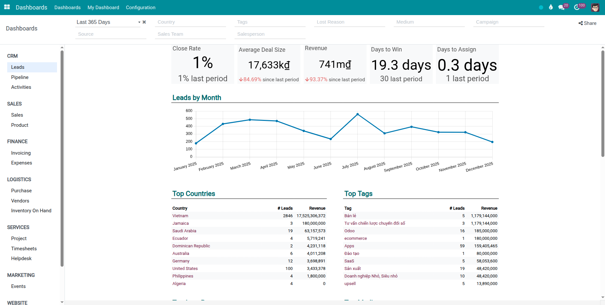605x305 pixels.
Task: Click the water drop status icon
Action: click(551, 7)
